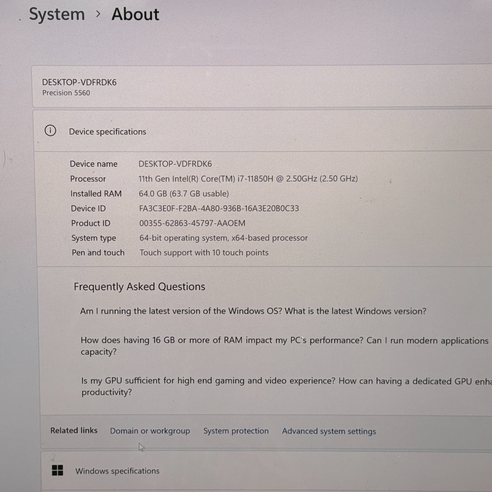The height and width of the screenshot is (492, 492).
Task: Select System type value 64-bit operating system
Action: pyautogui.click(x=223, y=238)
